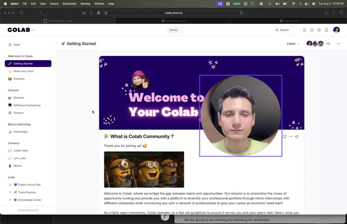Screen dimensions: 347x224
Task: Open the Safari menu
Action: tap(15, 4)
